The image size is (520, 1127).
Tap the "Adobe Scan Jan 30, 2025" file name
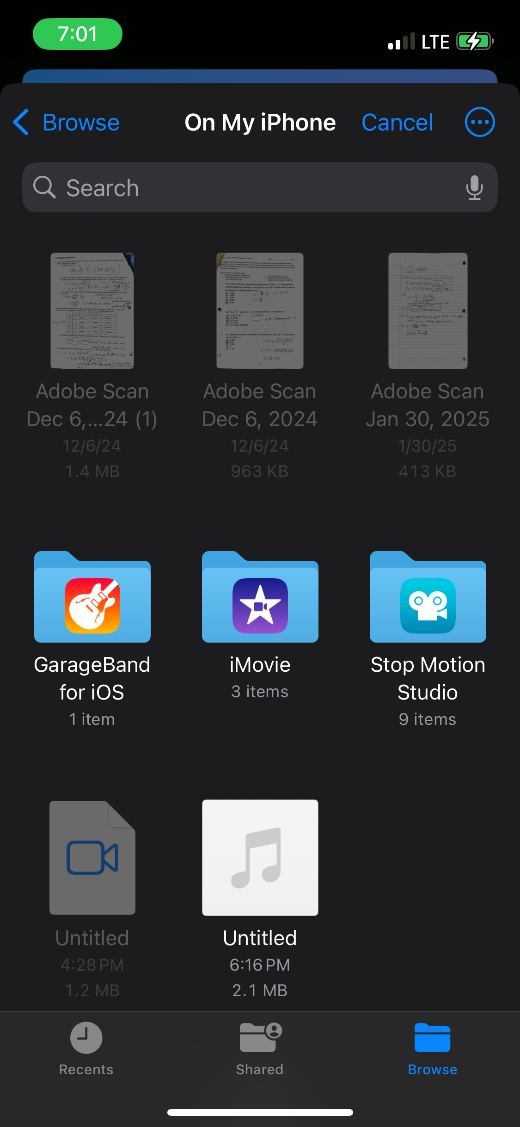428,405
